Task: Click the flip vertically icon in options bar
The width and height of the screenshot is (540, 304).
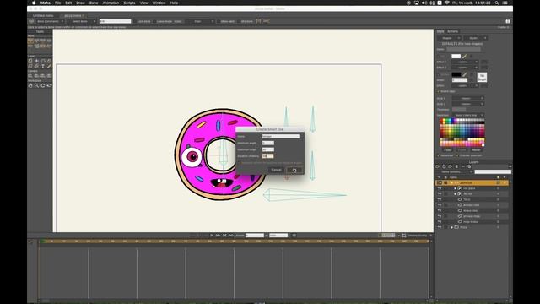Action: click(267, 21)
